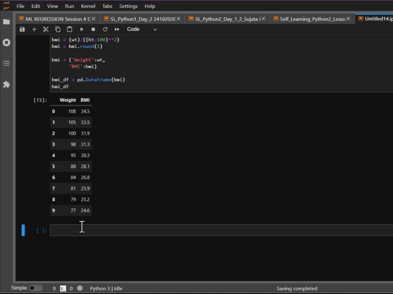Close the SL_Python2_Day_1_2_Sujata tab
Image resolution: width=393 pixels, height=294 pixels.
pos(263,19)
